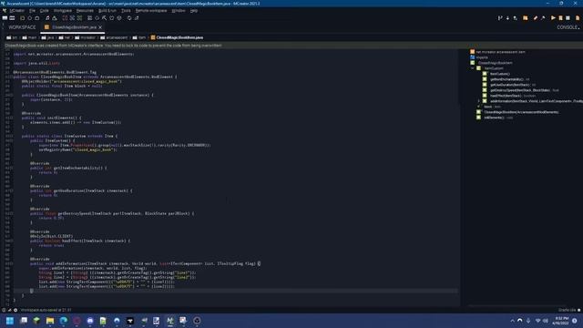The height and width of the screenshot is (328, 583).
Task: Open the taskbar clock and date
Action: [561, 321]
